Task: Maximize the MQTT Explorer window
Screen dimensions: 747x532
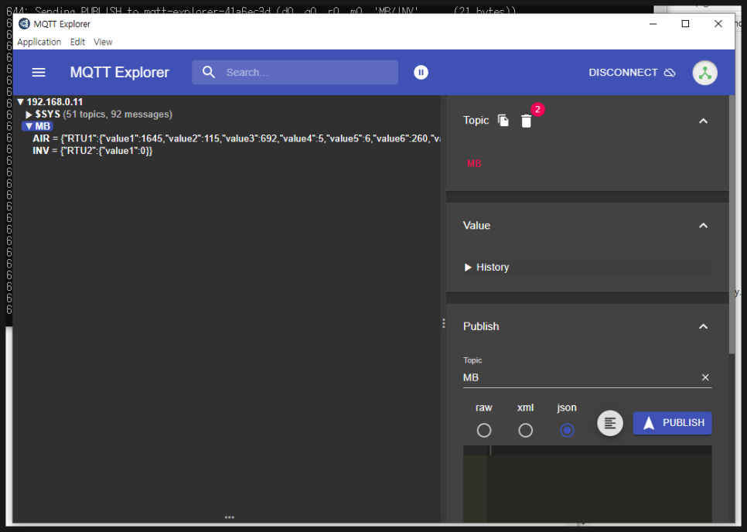Action: 685,24
